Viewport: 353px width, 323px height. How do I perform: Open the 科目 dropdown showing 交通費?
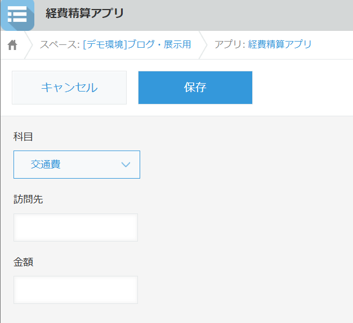tap(77, 165)
